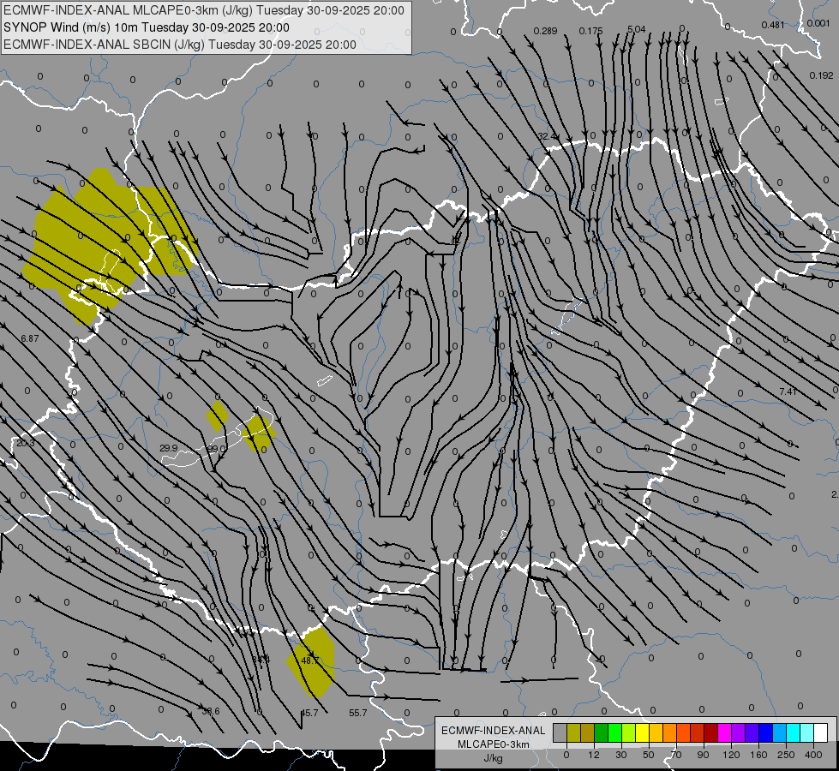Click the legend scale label 50
Viewport: 839px width, 771px height.
(649, 755)
